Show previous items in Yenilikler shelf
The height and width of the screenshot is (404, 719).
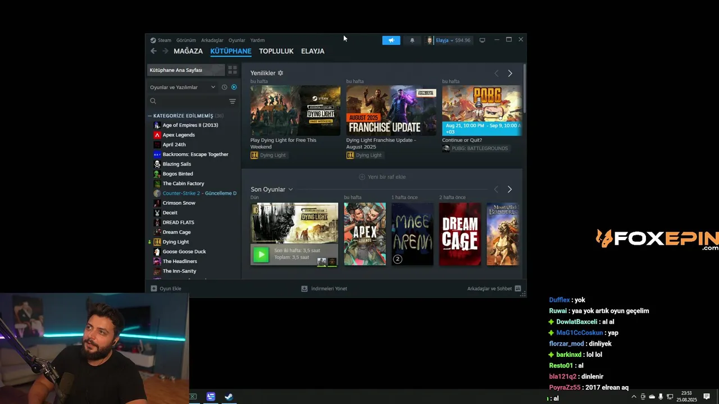point(496,74)
